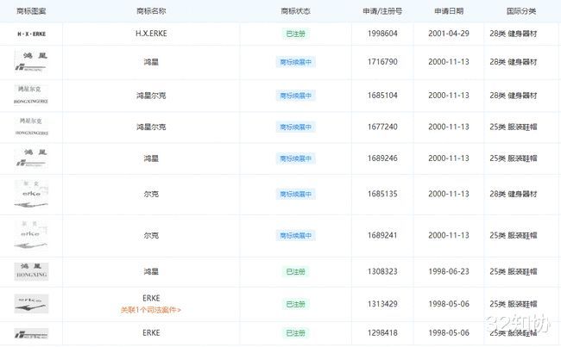Open the HONGXING image in row 1308323
The width and height of the screenshot is (561, 347).
pos(31,271)
